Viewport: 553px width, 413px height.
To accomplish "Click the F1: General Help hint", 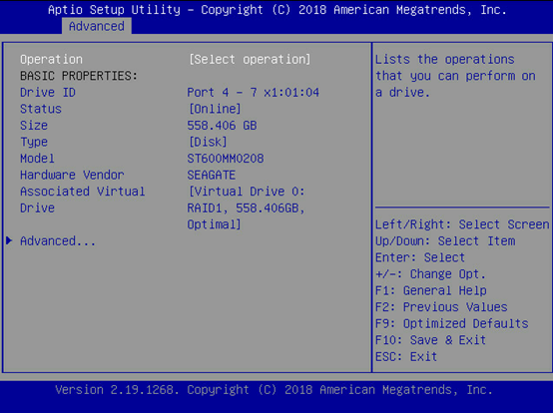I will [431, 290].
